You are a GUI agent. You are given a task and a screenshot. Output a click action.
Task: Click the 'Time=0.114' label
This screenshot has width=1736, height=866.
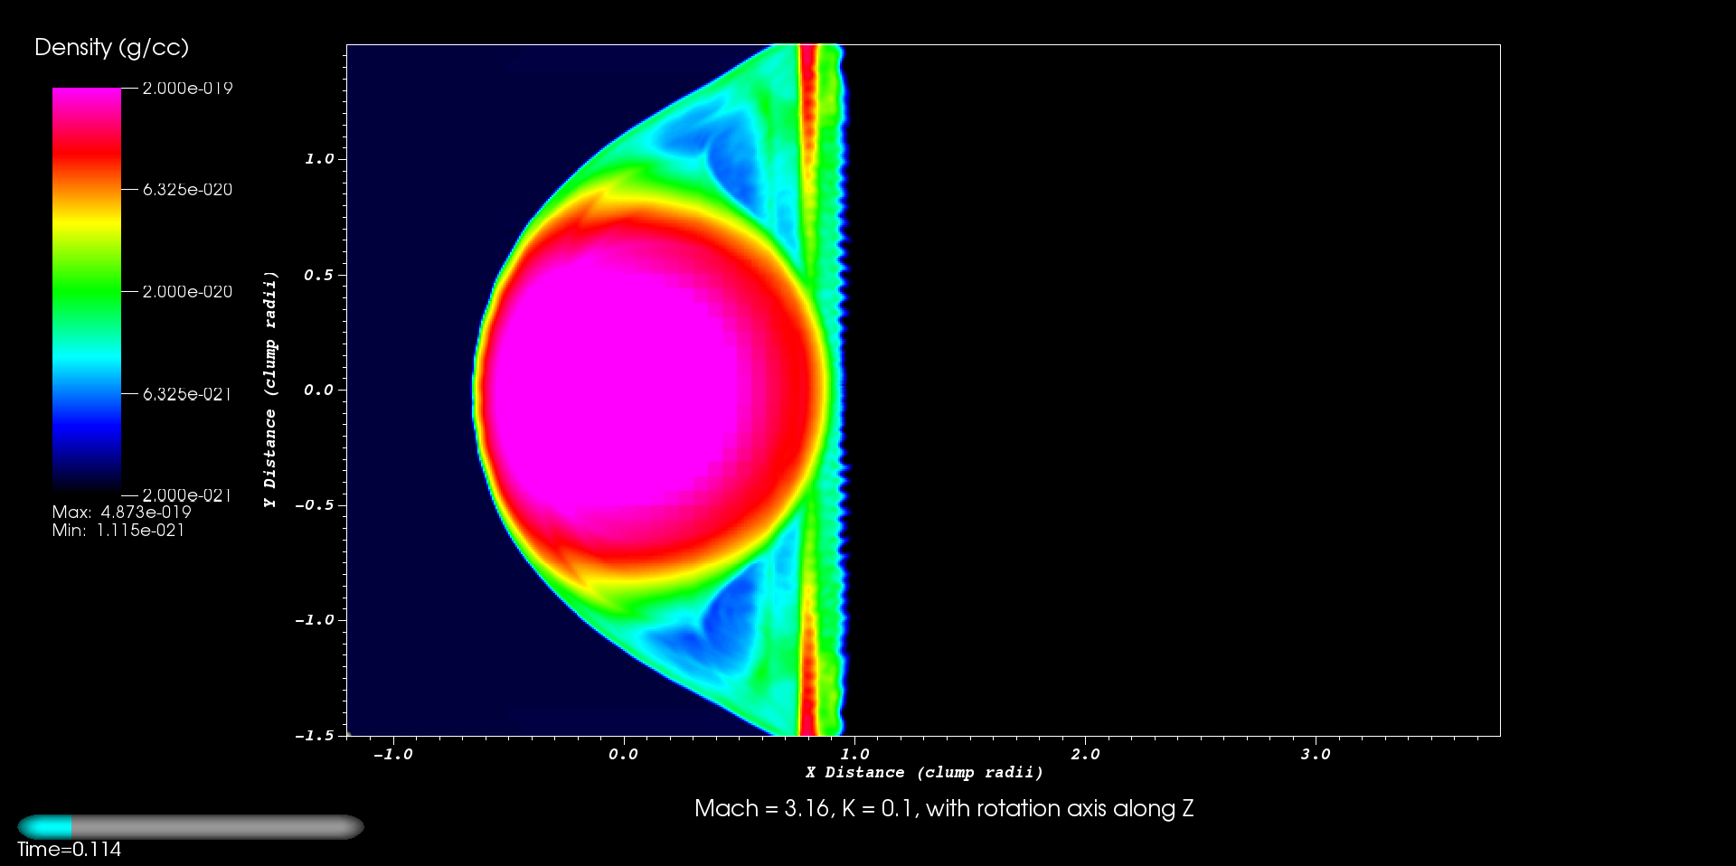[70, 849]
